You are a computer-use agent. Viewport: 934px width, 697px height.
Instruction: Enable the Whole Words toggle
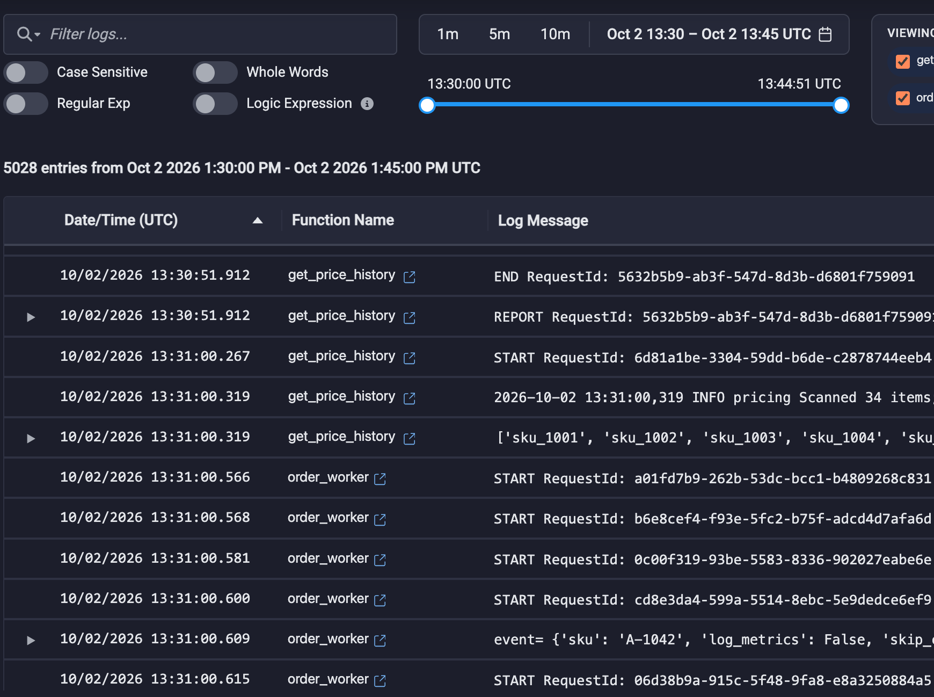coord(215,72)
